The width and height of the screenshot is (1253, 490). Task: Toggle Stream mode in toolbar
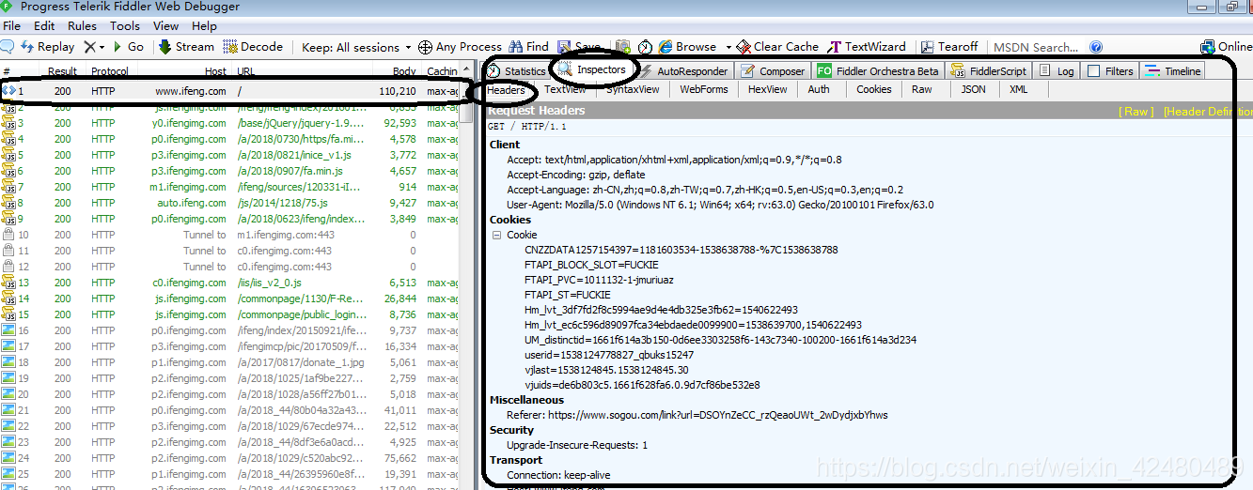click(186, 47)
